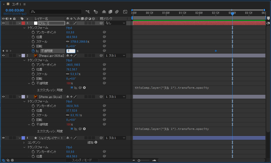Reset the shape layer transform
This screenshot has height=163, width=271.
click(69, 147)
